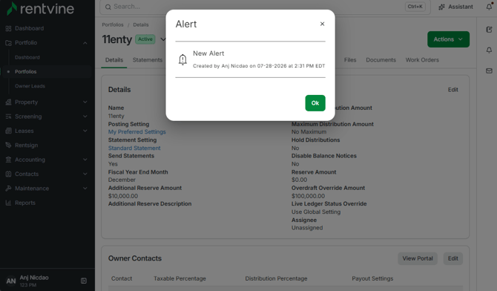Open the sidebar Dashboard icon

point(8,28)
